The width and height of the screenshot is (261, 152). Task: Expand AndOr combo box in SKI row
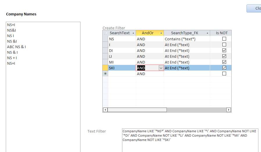pos(161,68)
